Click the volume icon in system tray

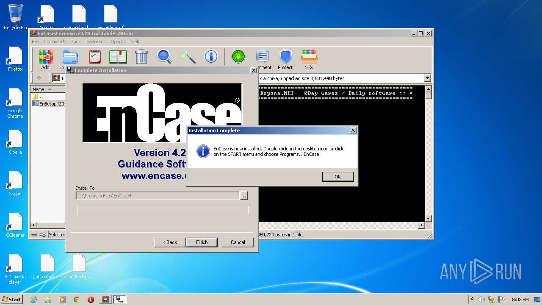[481, 299]
